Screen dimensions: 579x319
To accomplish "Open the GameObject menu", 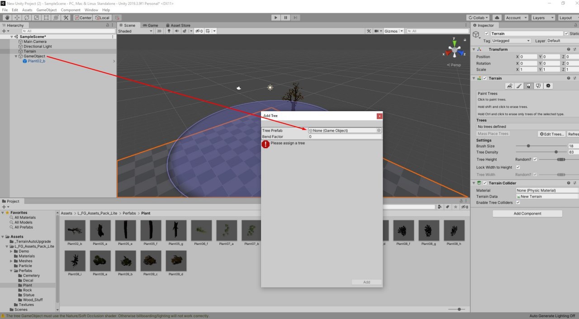I will [47, 10].
